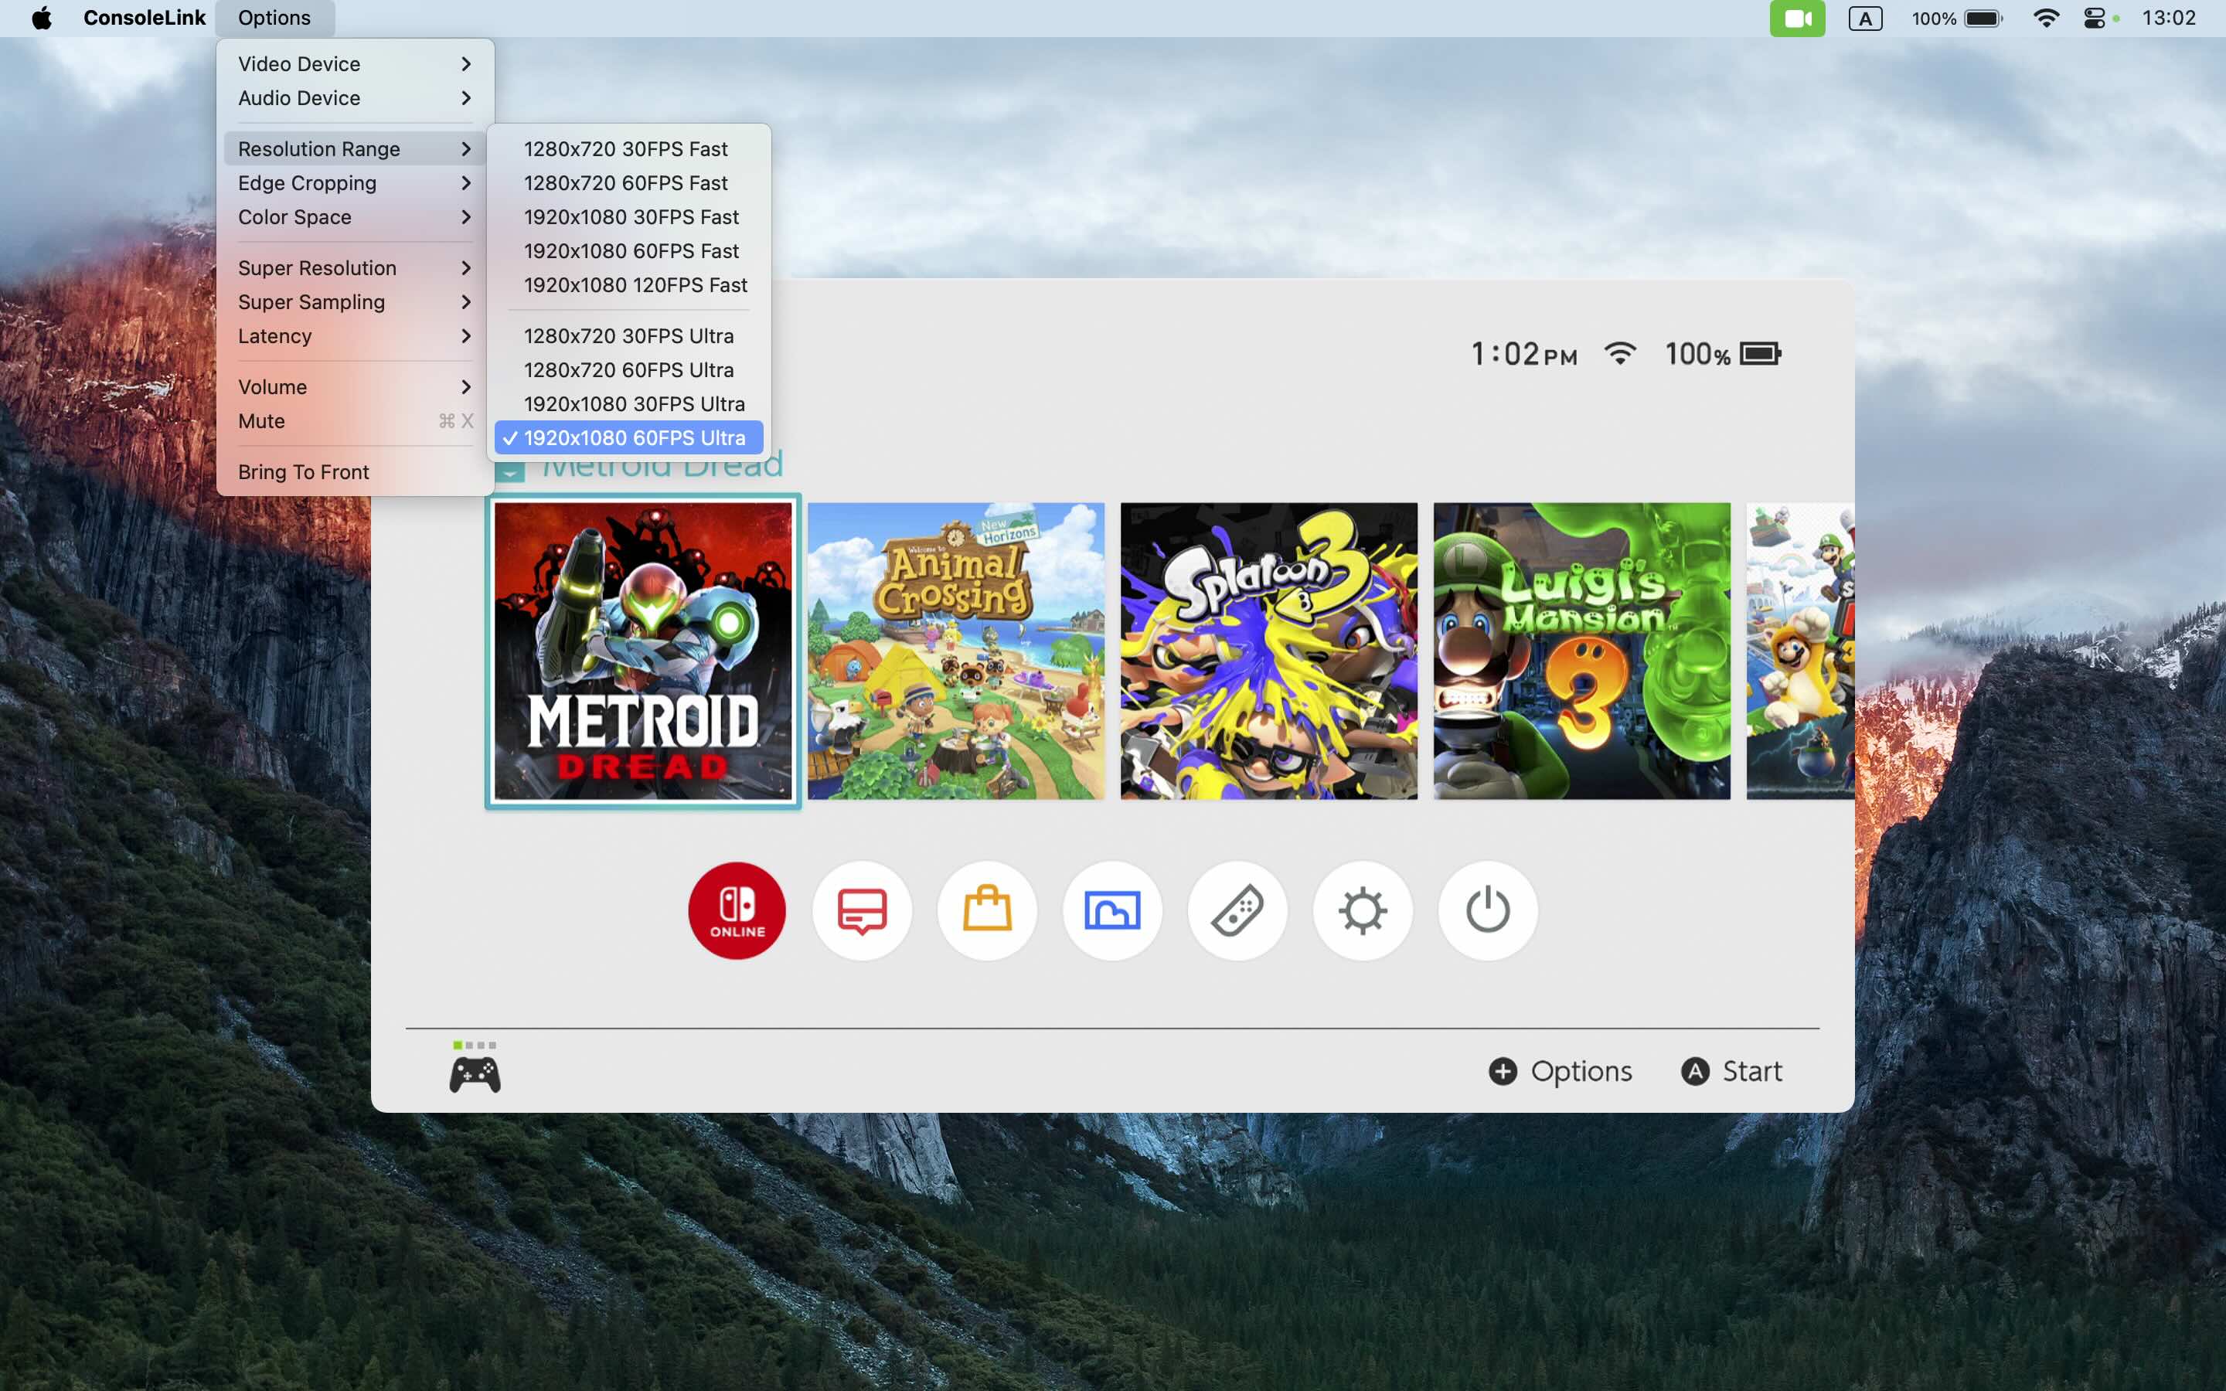The width and height of the screenshot is (2226, 1391).
Task: Choose 1920x1080 30FPS Ultra resolution
Action: (x=628, y=404)
